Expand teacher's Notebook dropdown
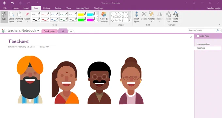This screenshot has height=118, width=222. tap(38, 31)
